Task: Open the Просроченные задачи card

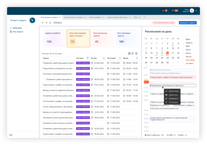Action: pos(103,38)
